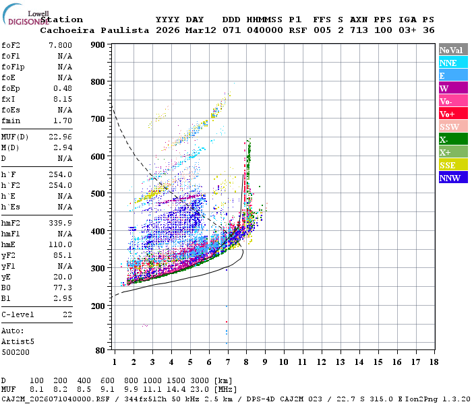Click the foEp value 0.48
472x404 pixels.
tap(63, 88)
